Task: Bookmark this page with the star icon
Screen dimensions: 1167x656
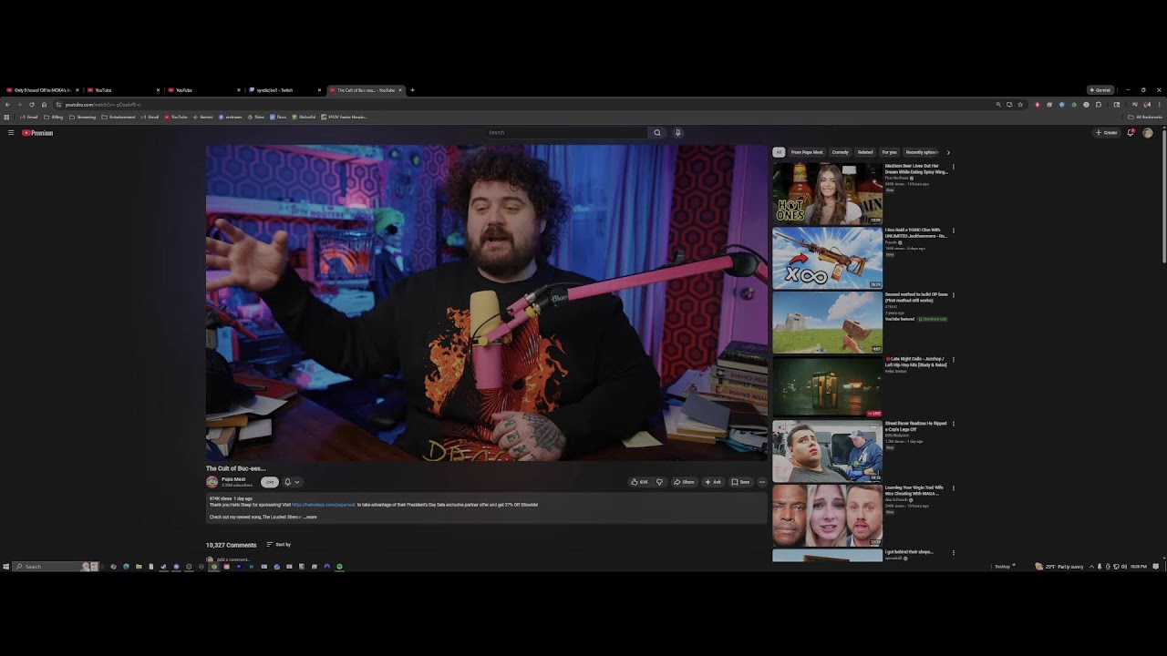Action: (1020, 105)
